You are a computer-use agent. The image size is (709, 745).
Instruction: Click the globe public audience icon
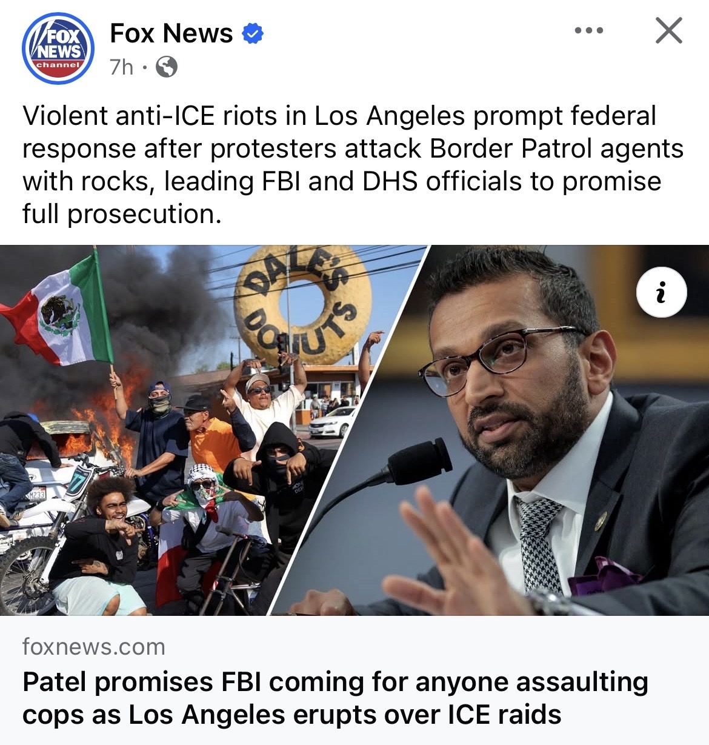pyautogui.click(x=167, y=67)
